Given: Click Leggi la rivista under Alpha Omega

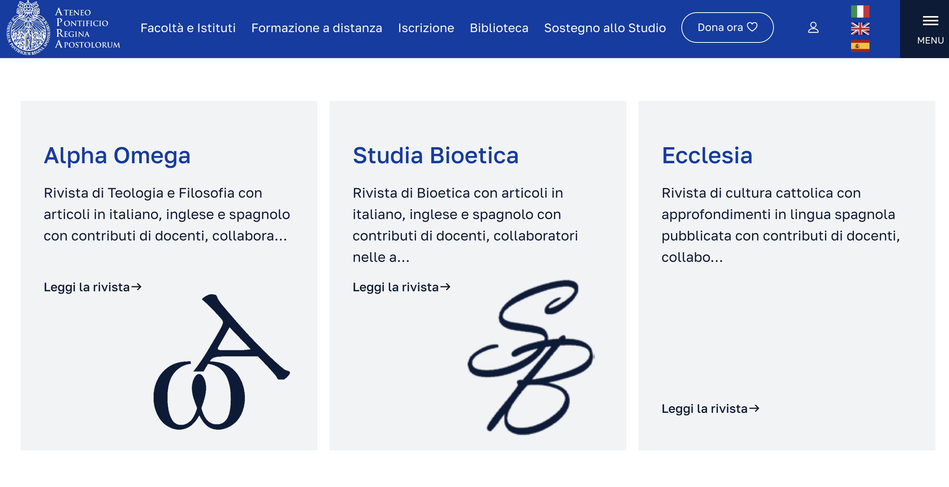Looking at the screenshot, I should pos(93,287).
